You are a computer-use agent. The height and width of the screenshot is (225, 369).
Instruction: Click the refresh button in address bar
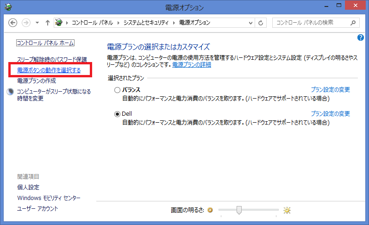click(x=262, y=23)
